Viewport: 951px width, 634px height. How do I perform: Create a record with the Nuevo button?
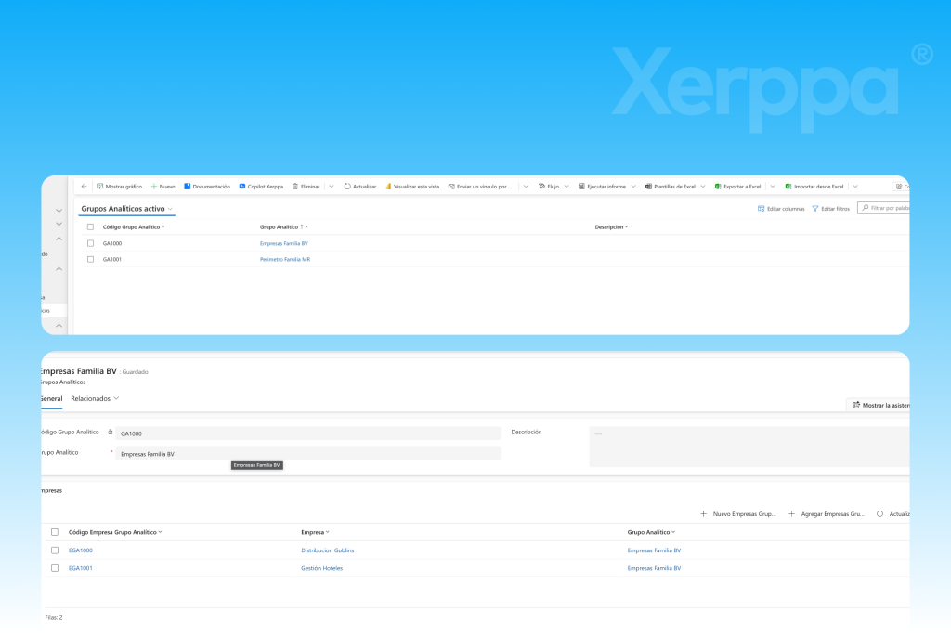click(163, 186)
